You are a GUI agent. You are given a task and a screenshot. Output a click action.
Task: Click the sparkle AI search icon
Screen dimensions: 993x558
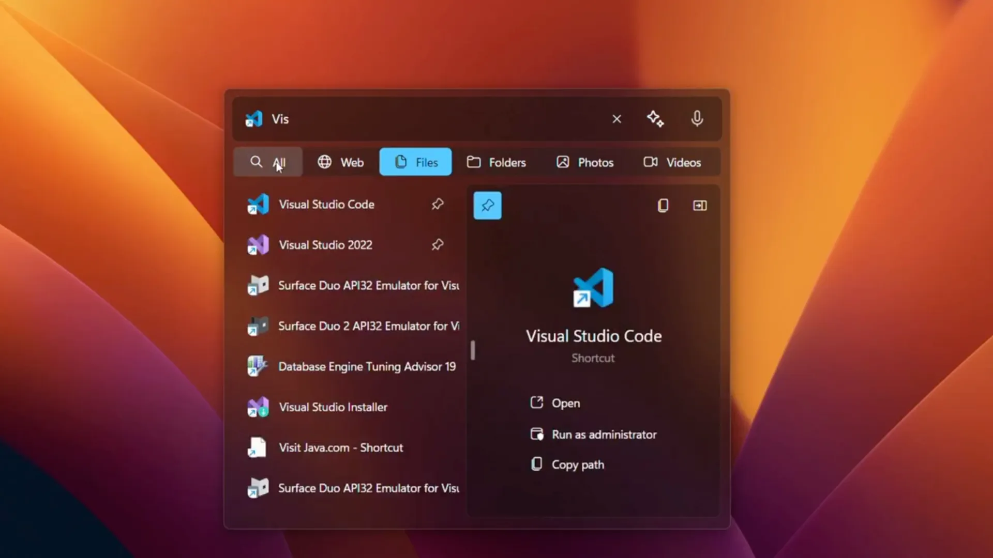click(655, 118)
